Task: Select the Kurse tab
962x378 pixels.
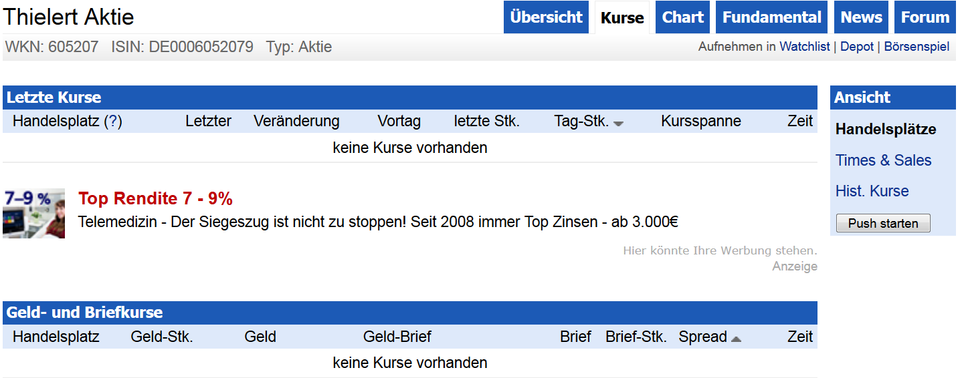Action: click(x=622, y=18)
